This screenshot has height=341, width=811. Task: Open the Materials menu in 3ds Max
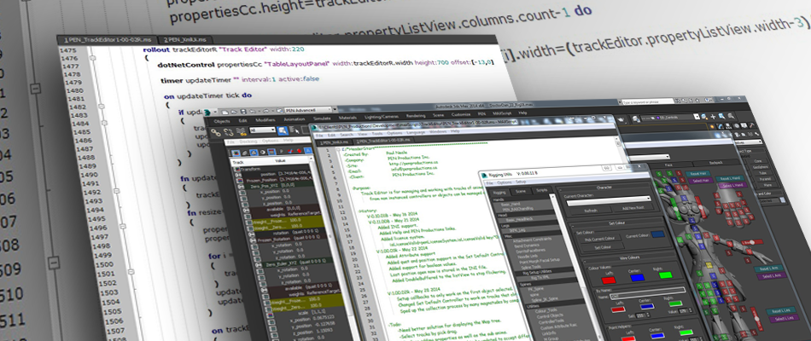[x=347, y=118]
